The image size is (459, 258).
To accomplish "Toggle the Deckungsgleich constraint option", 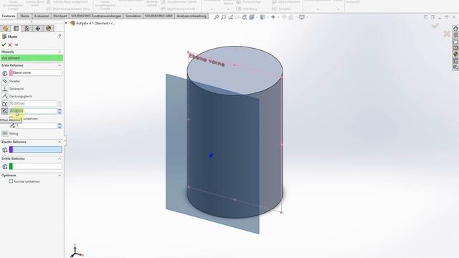I will 5,96.
